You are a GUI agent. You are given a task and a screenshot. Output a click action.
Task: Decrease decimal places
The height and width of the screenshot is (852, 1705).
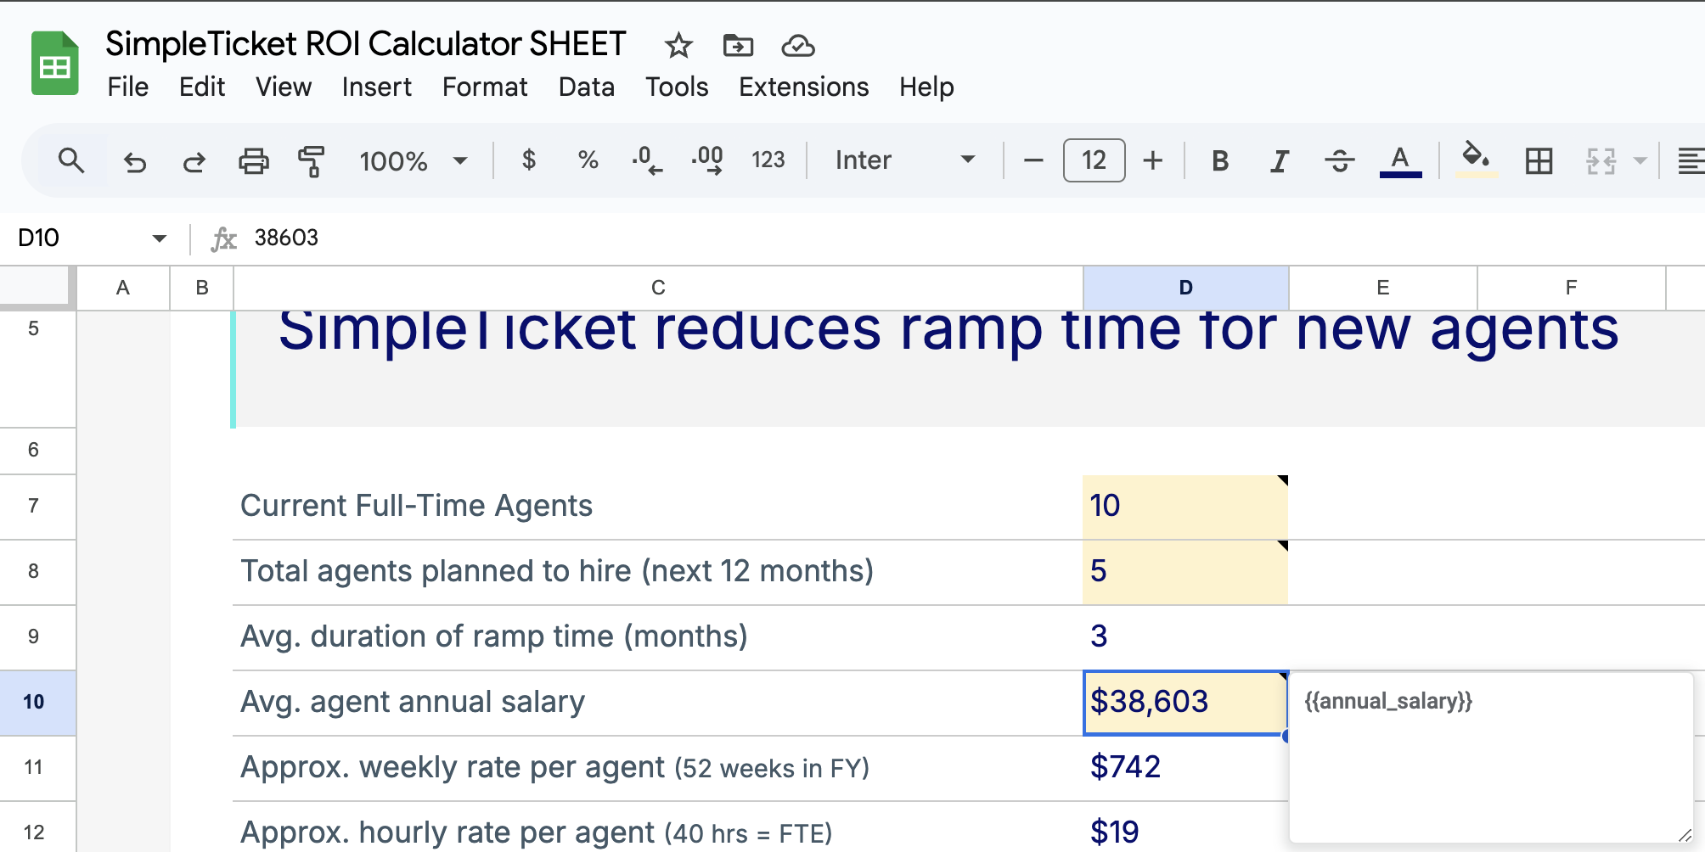647,160
